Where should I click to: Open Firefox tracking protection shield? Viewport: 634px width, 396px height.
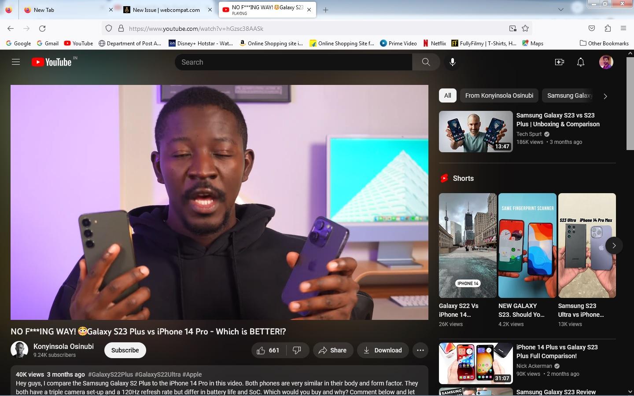[108, 28]
